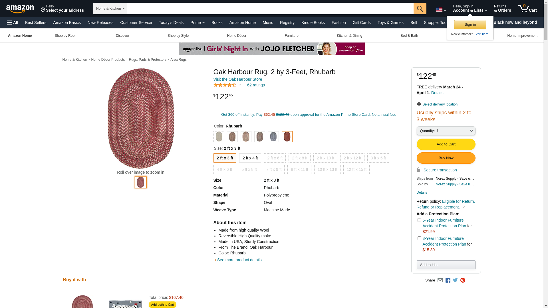Open the shopping cart icon
548x308 pixels.
click(x=527, y=9)
